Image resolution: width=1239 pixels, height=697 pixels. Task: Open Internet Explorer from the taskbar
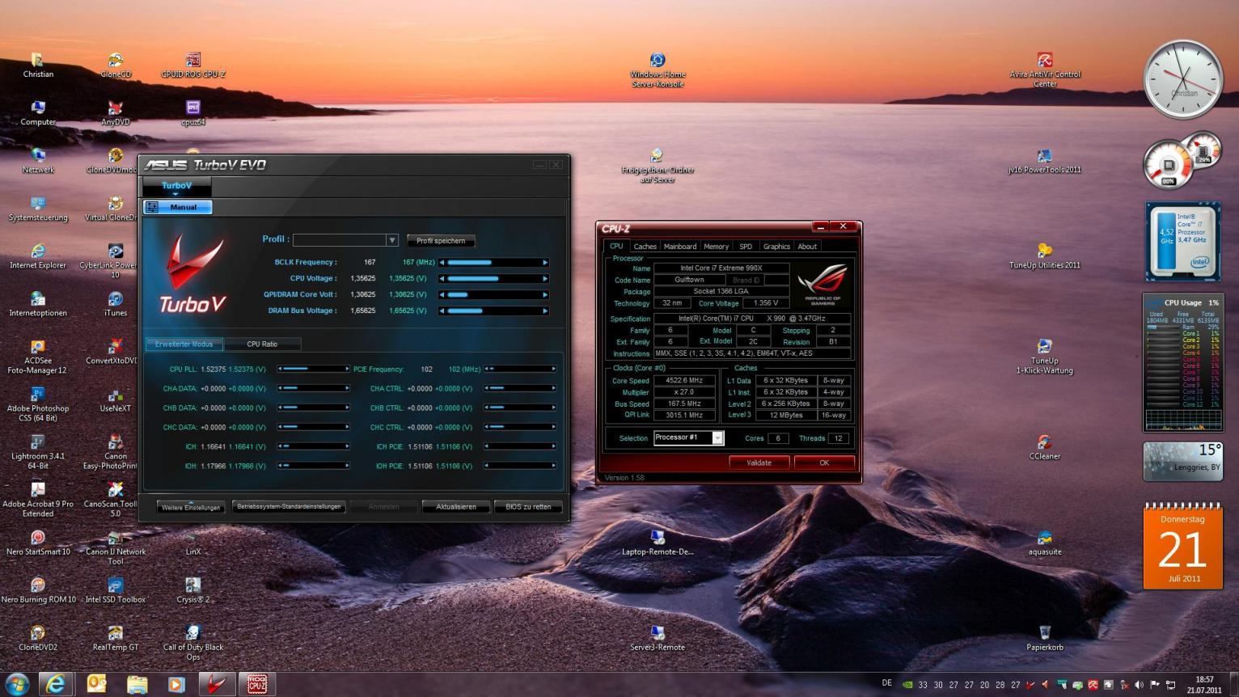[56, 684]
